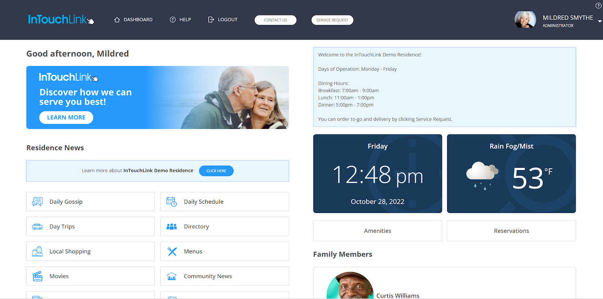Click the Learn More banner button

coord(66,118)
